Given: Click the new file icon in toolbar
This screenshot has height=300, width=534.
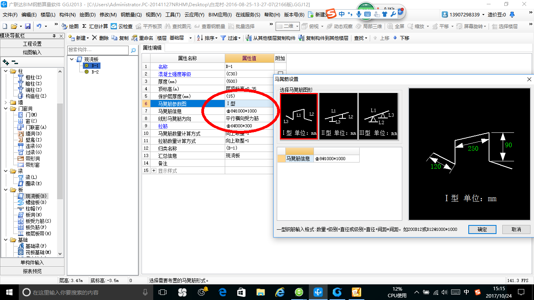Looking at the screenshot, I should point(5,26).
